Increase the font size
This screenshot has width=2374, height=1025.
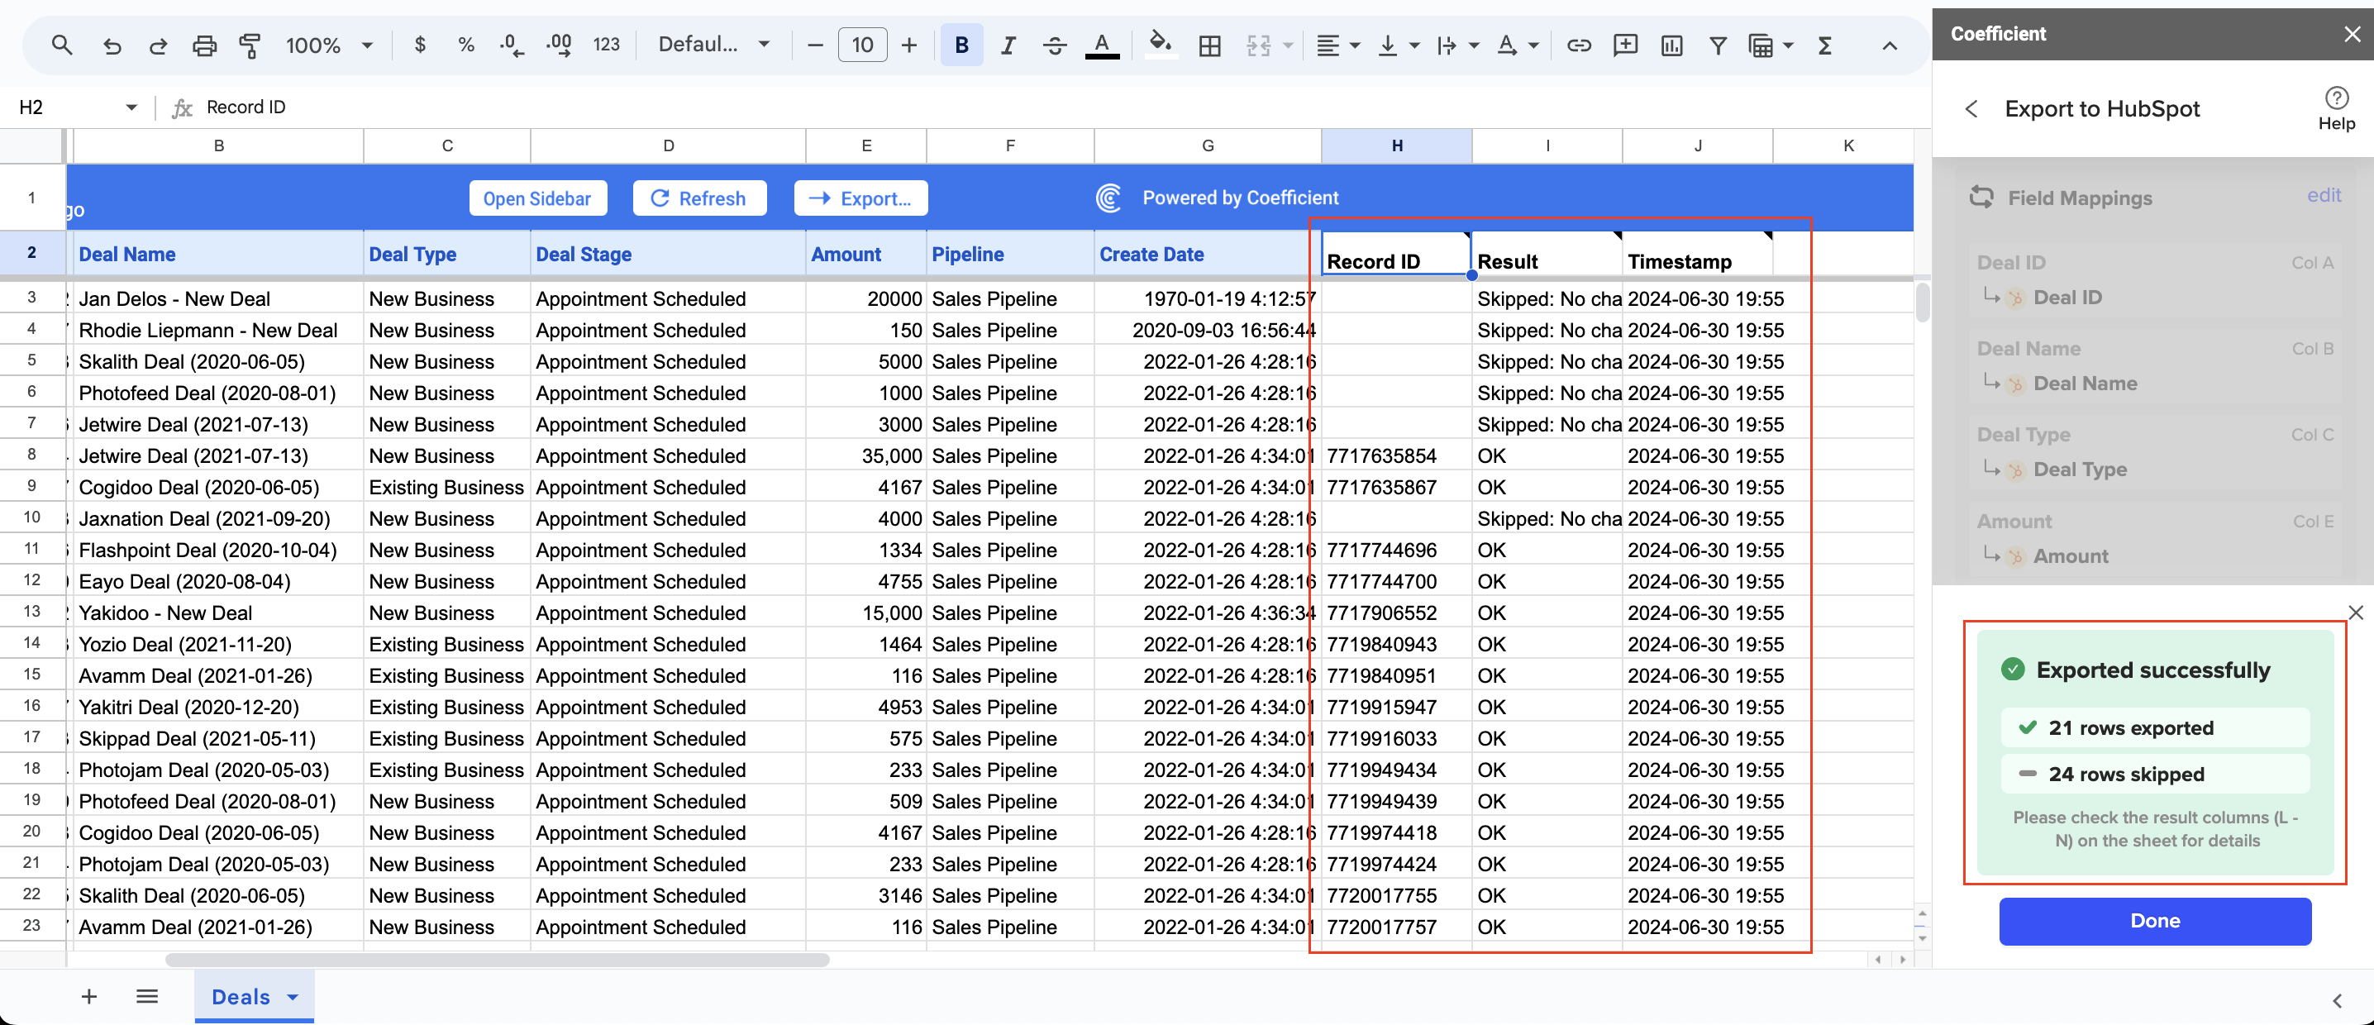pos(908,45)
